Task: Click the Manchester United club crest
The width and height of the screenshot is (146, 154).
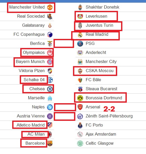Action: coord(50,7)
